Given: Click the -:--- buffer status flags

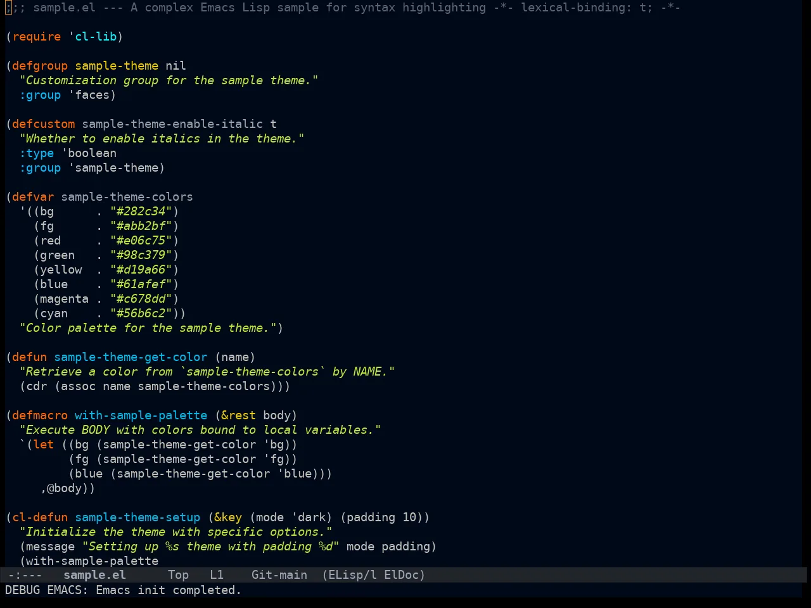Looking at the screenshot, I should pos(25,575).
